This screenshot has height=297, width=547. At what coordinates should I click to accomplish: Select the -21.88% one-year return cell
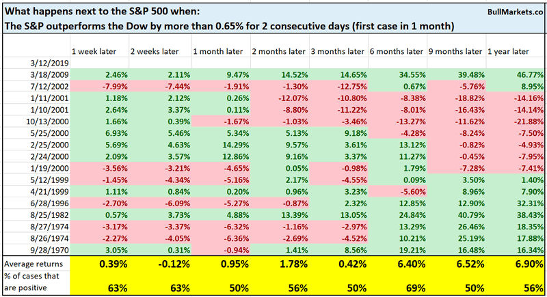point(519,120)
